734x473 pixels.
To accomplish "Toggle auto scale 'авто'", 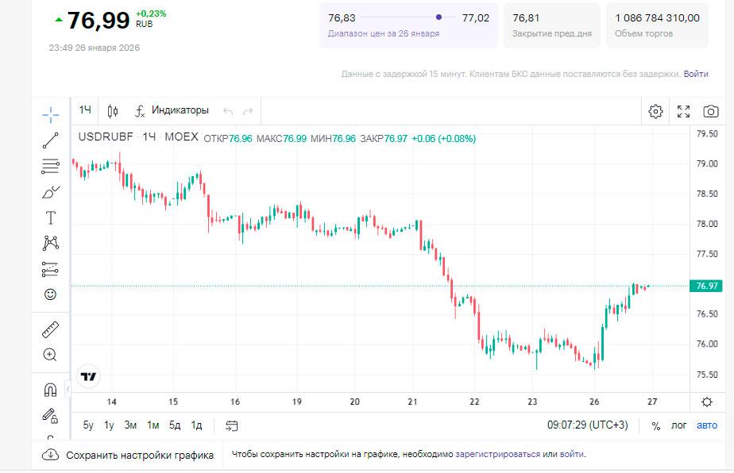I will 706,425.
